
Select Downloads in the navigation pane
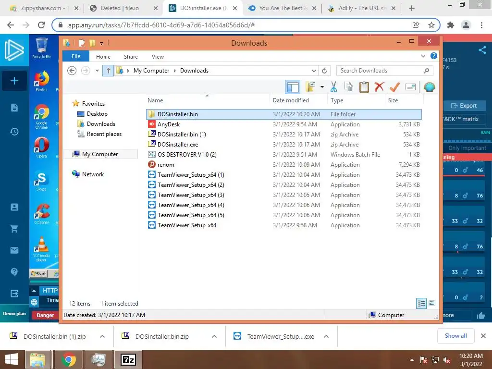[101, 124]
